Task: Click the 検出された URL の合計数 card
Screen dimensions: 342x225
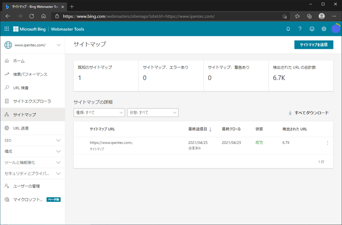Action: pos(301,76)
